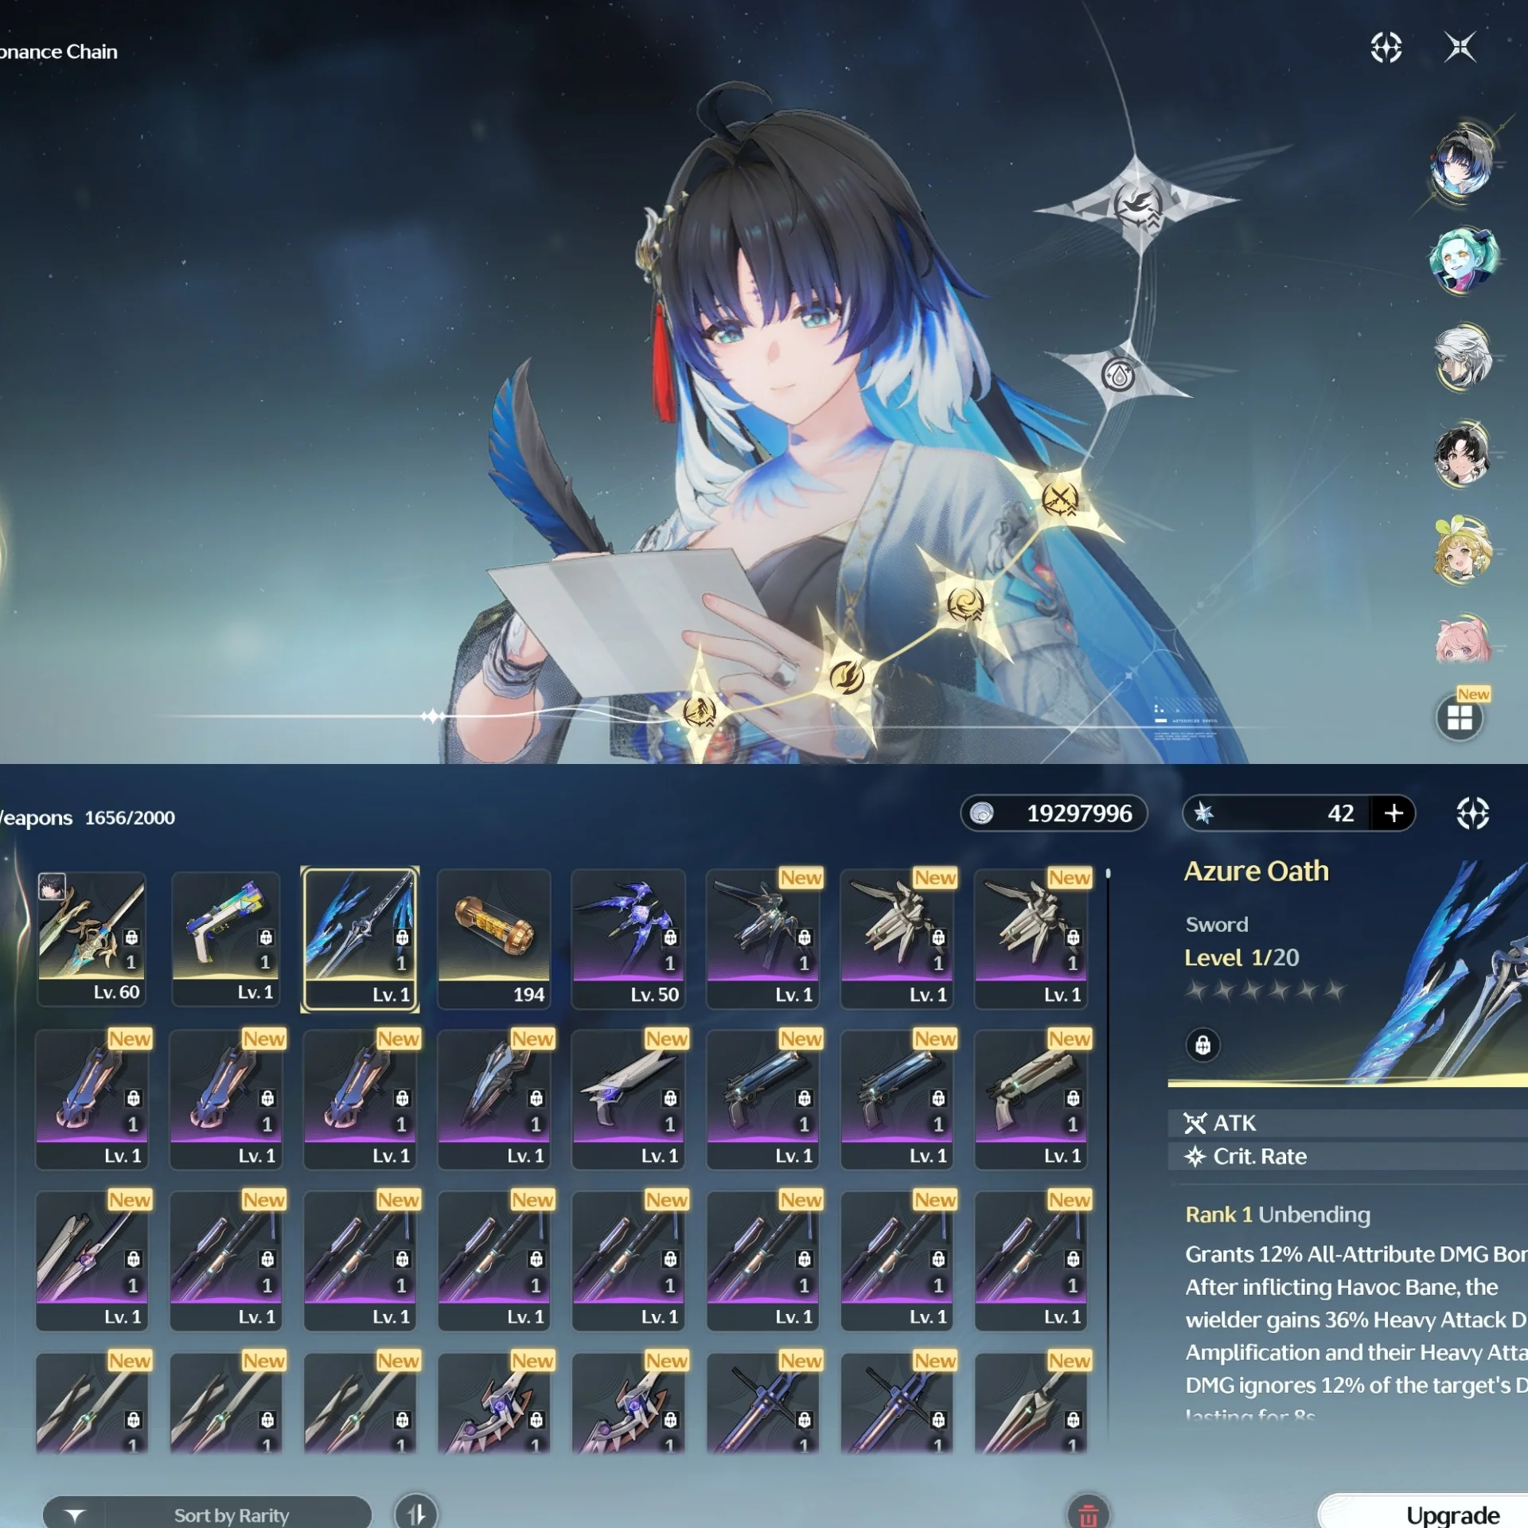Click the shell coin icon by 19297996
This screenshot has height=1528, width=1528.
click(982, 813)
